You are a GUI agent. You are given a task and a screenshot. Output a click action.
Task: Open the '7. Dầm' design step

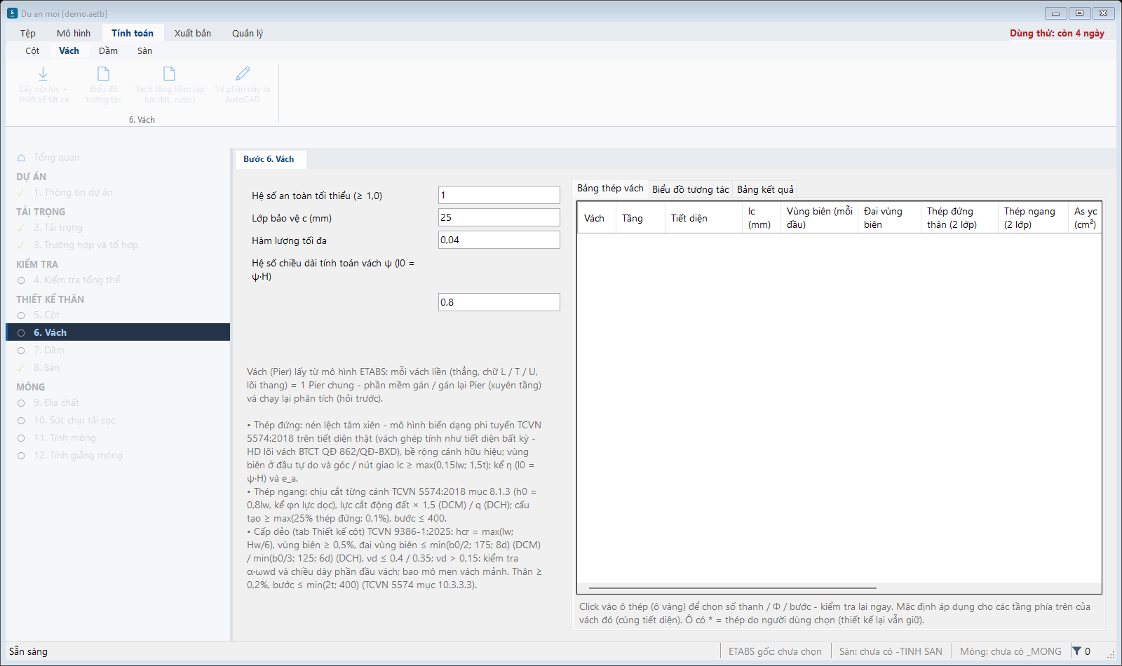click(49, 350)
